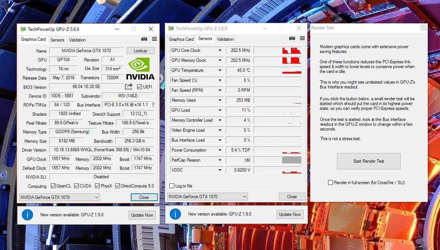
Task: Open GPU Memory Clock sensor dropdown
Action: point(220,61)
